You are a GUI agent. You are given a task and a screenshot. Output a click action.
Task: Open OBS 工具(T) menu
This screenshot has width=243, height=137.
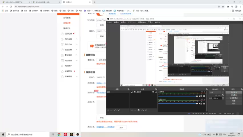coord(150,22)
